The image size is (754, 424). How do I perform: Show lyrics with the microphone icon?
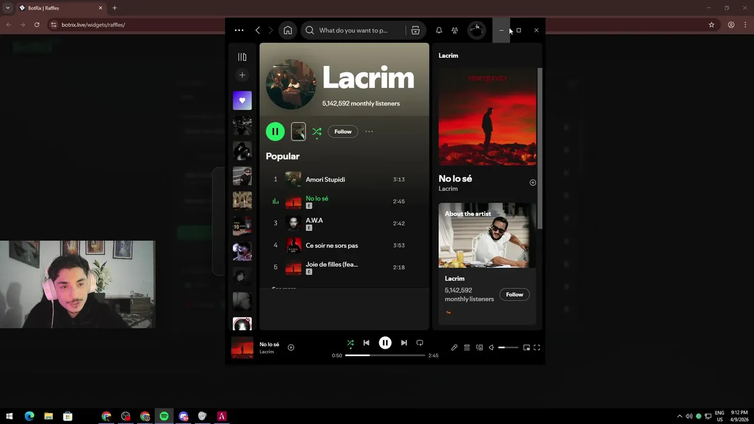[454, 347]
